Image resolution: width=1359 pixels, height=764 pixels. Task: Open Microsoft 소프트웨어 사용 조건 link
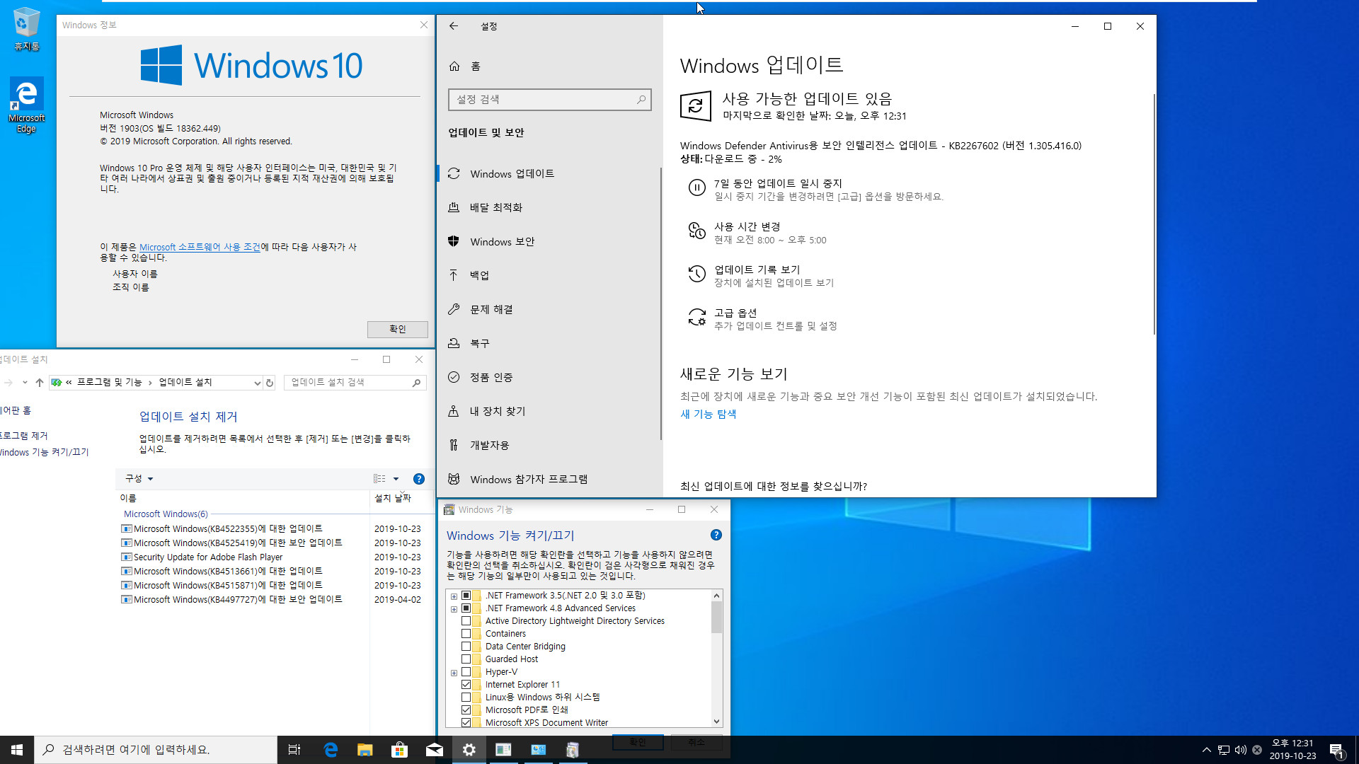[200, 247]
